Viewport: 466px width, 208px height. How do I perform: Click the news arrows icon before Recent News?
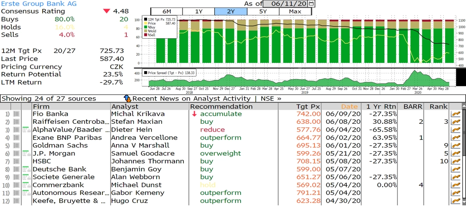[127, 98]
